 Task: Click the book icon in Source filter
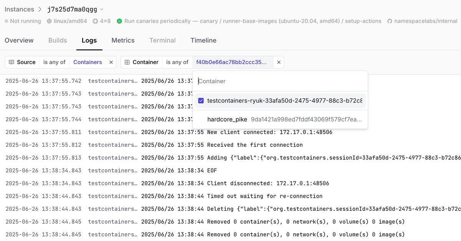click(x=12, y=62)
